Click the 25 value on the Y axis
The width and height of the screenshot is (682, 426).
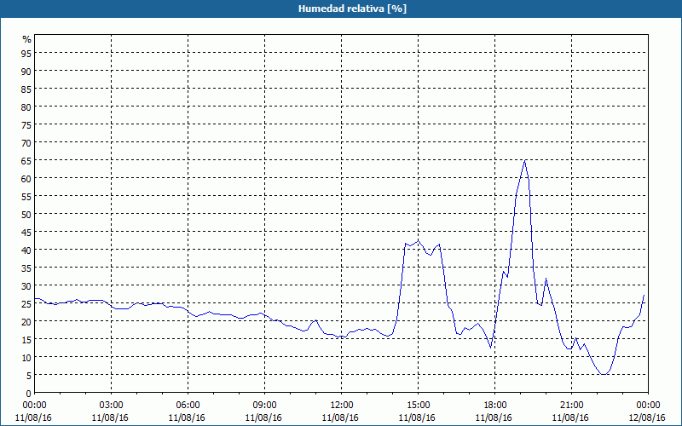coord(26,304)
